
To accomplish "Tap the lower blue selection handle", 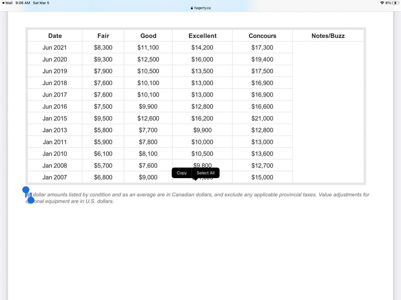I will tap(31, 200).
